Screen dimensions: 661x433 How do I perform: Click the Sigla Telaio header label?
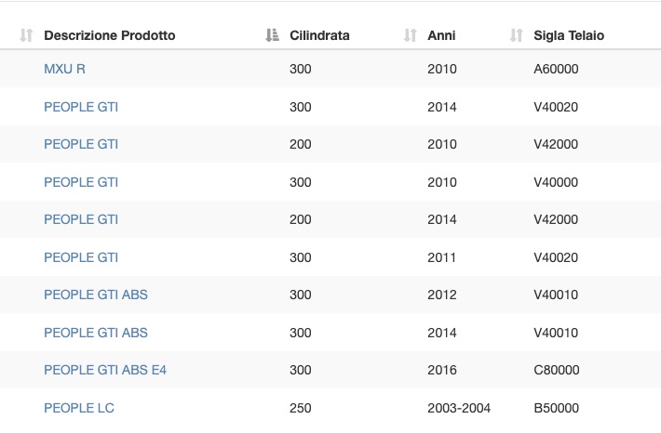click(x=569, y=35)
